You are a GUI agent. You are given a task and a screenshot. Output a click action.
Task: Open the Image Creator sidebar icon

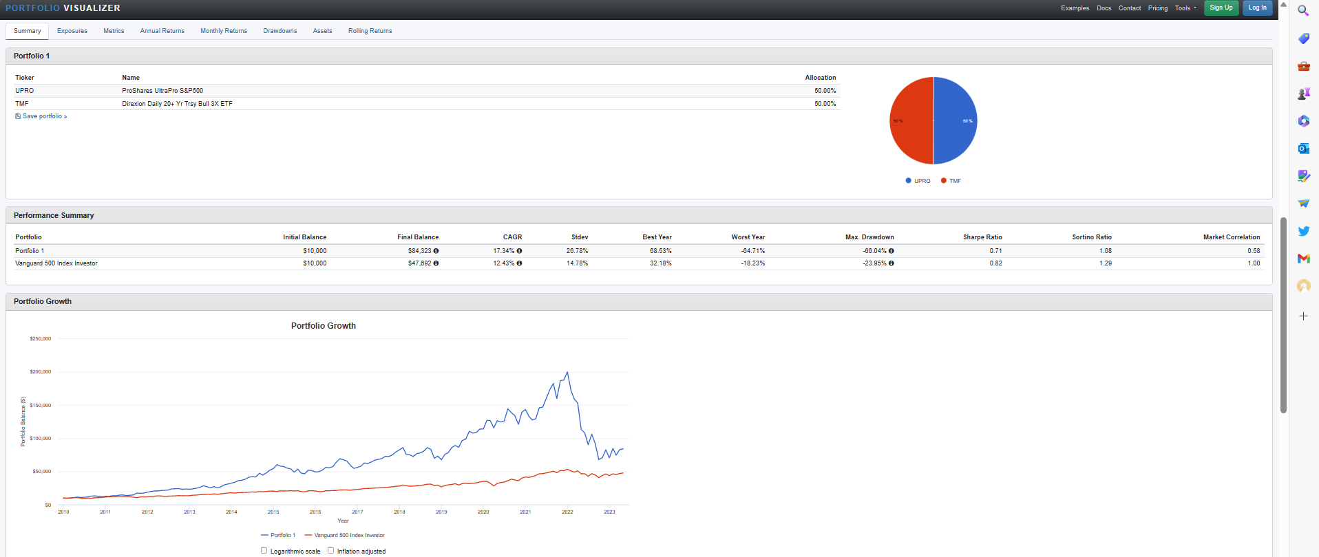coord(1303,176)
